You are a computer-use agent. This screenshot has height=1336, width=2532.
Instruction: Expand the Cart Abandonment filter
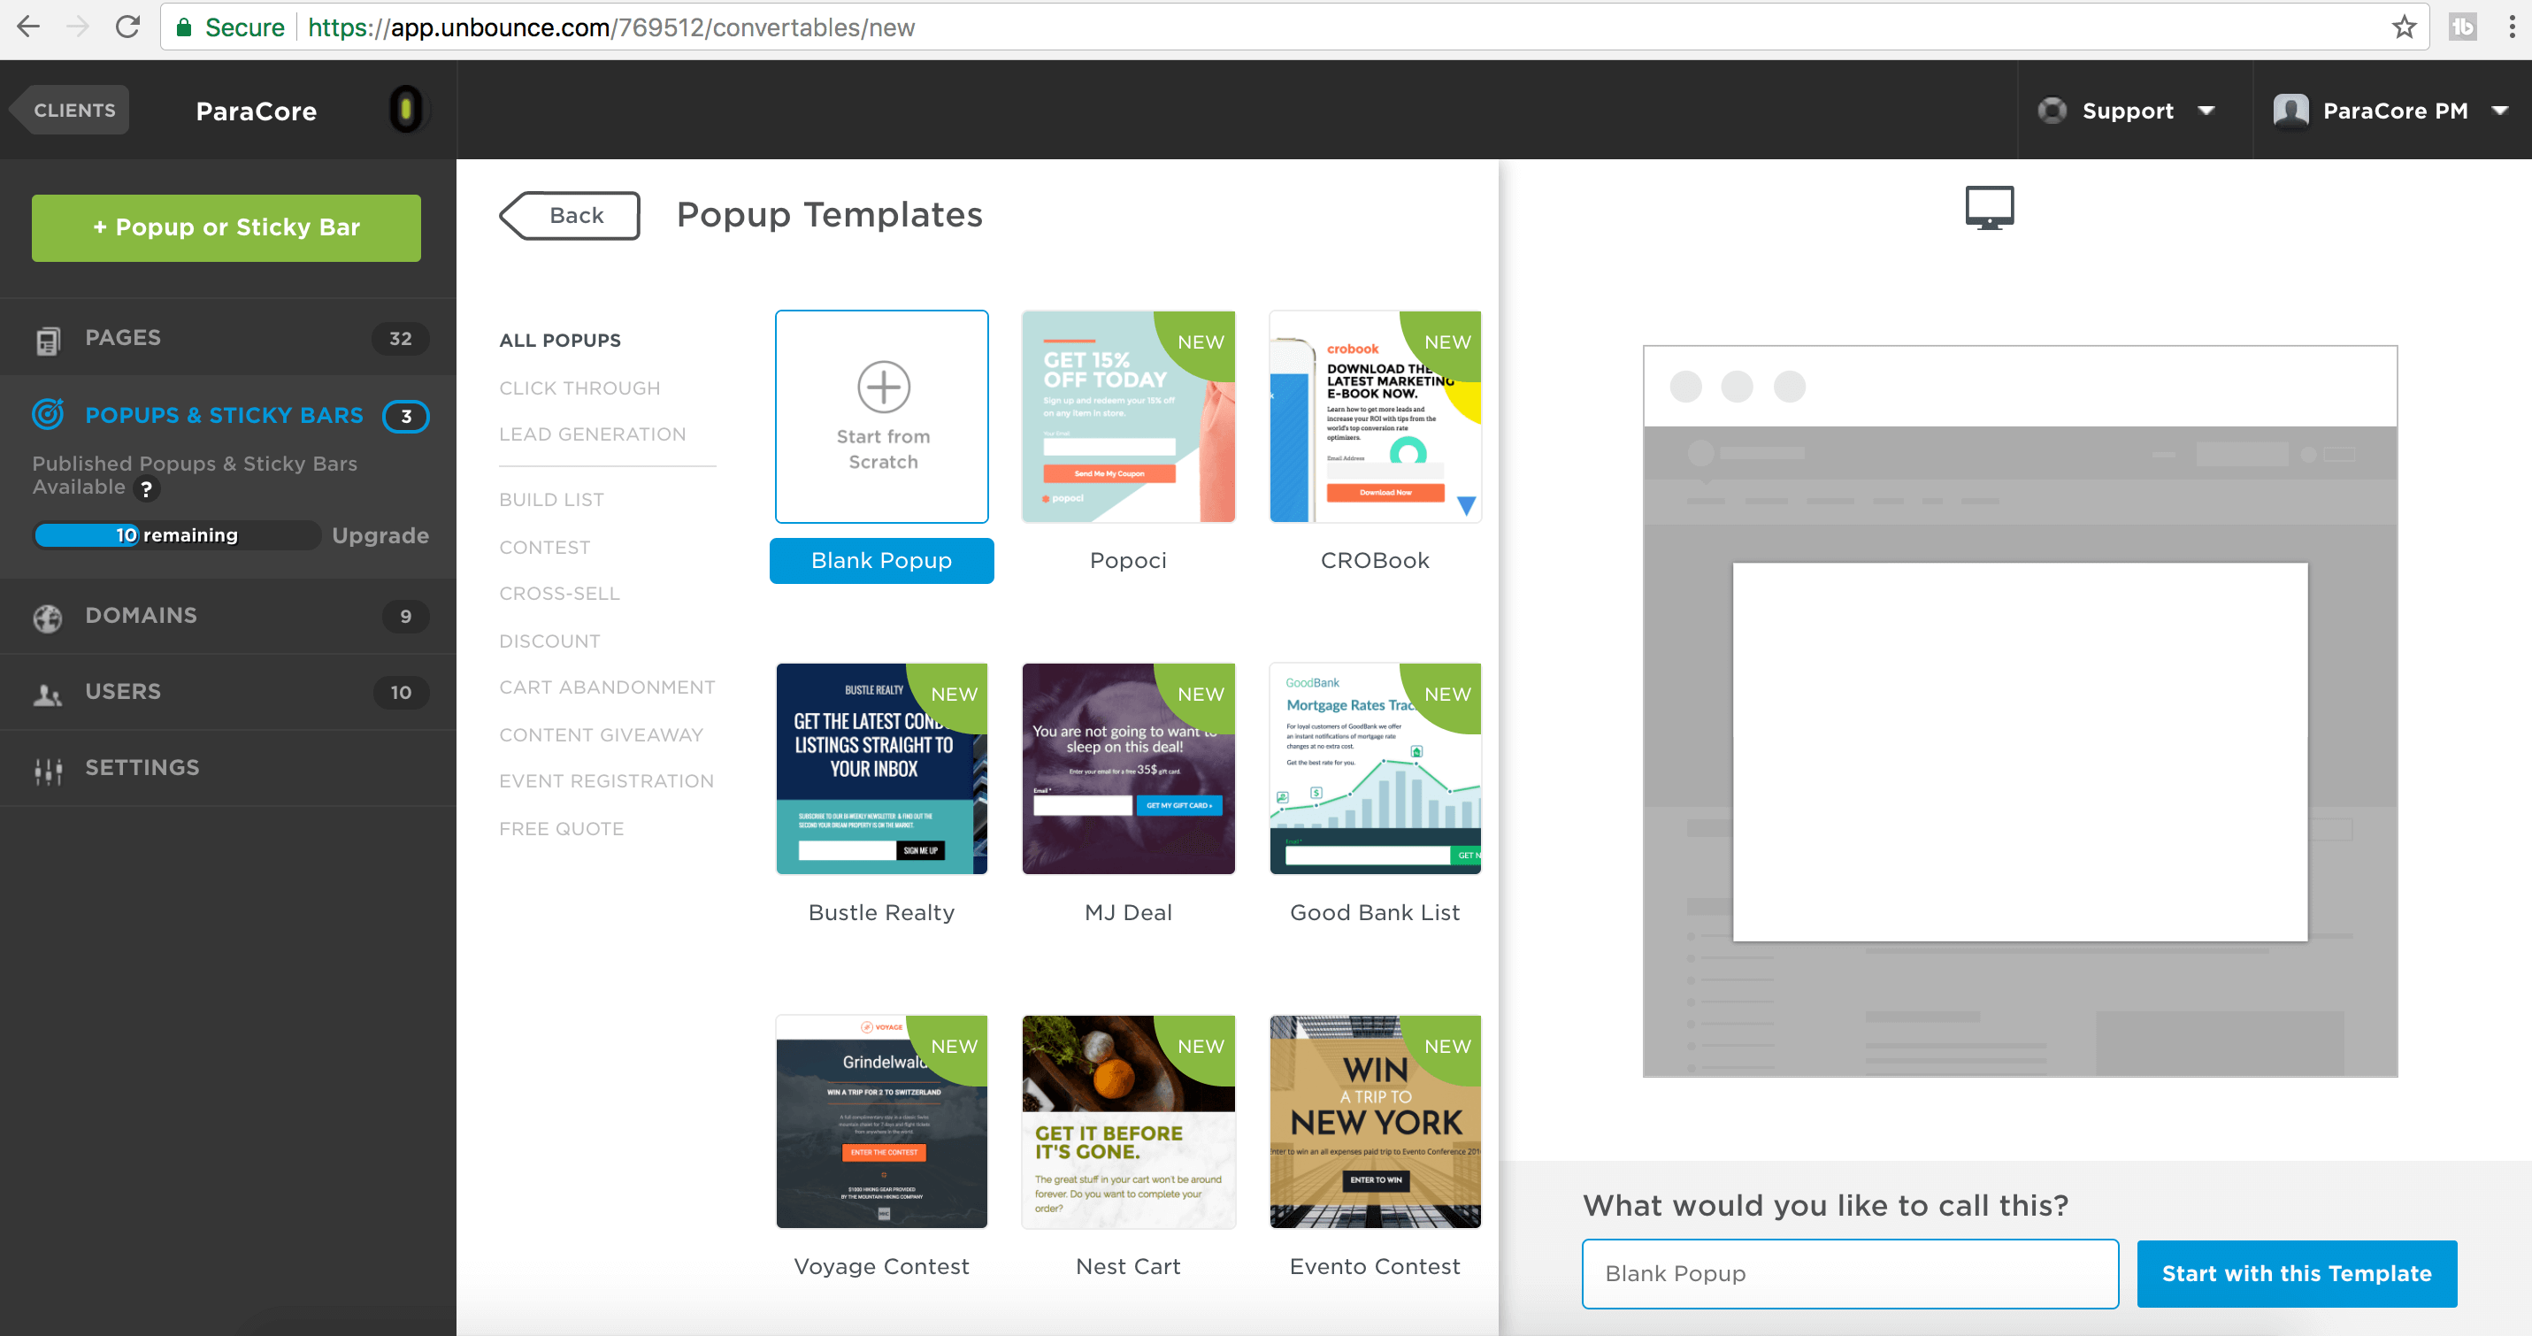(x=606, y=687)
